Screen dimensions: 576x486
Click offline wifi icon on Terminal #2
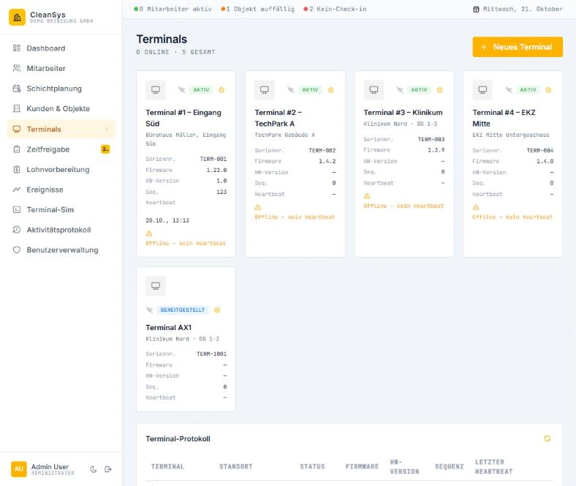point(291,90)
